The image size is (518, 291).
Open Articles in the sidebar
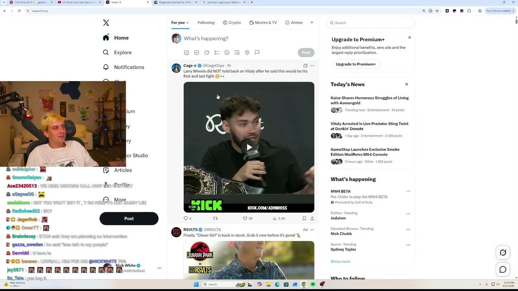click(117, 170)
